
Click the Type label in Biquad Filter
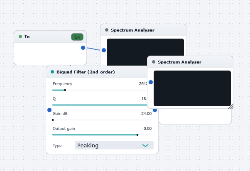click(57, 146)
